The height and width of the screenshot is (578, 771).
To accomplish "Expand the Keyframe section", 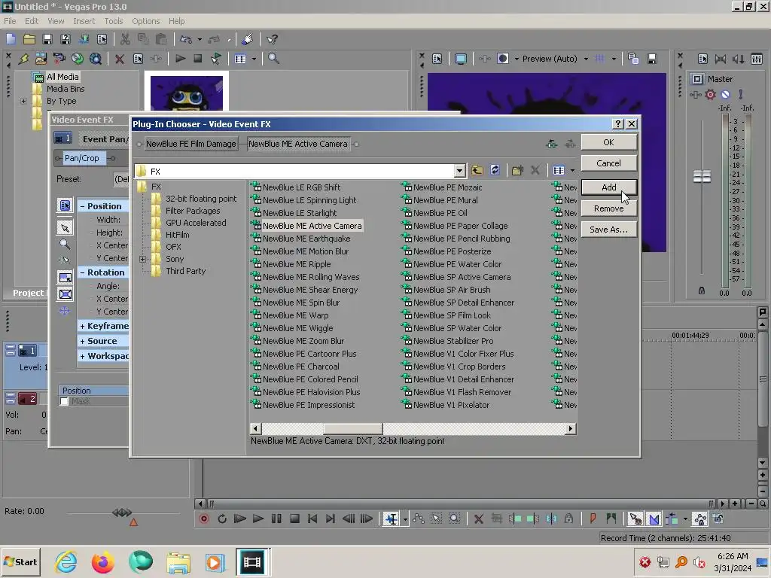I will click(x=83, y=326).
